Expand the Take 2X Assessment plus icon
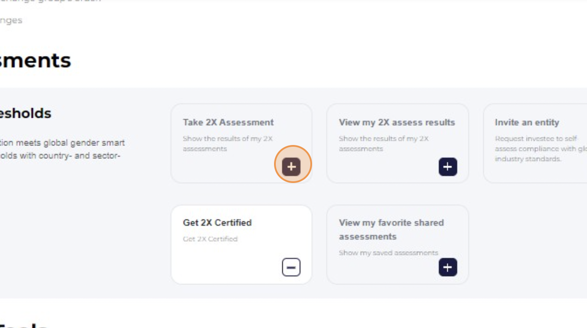Image resolution: width=587 pixels, height=328 pixels. [291, 167]
